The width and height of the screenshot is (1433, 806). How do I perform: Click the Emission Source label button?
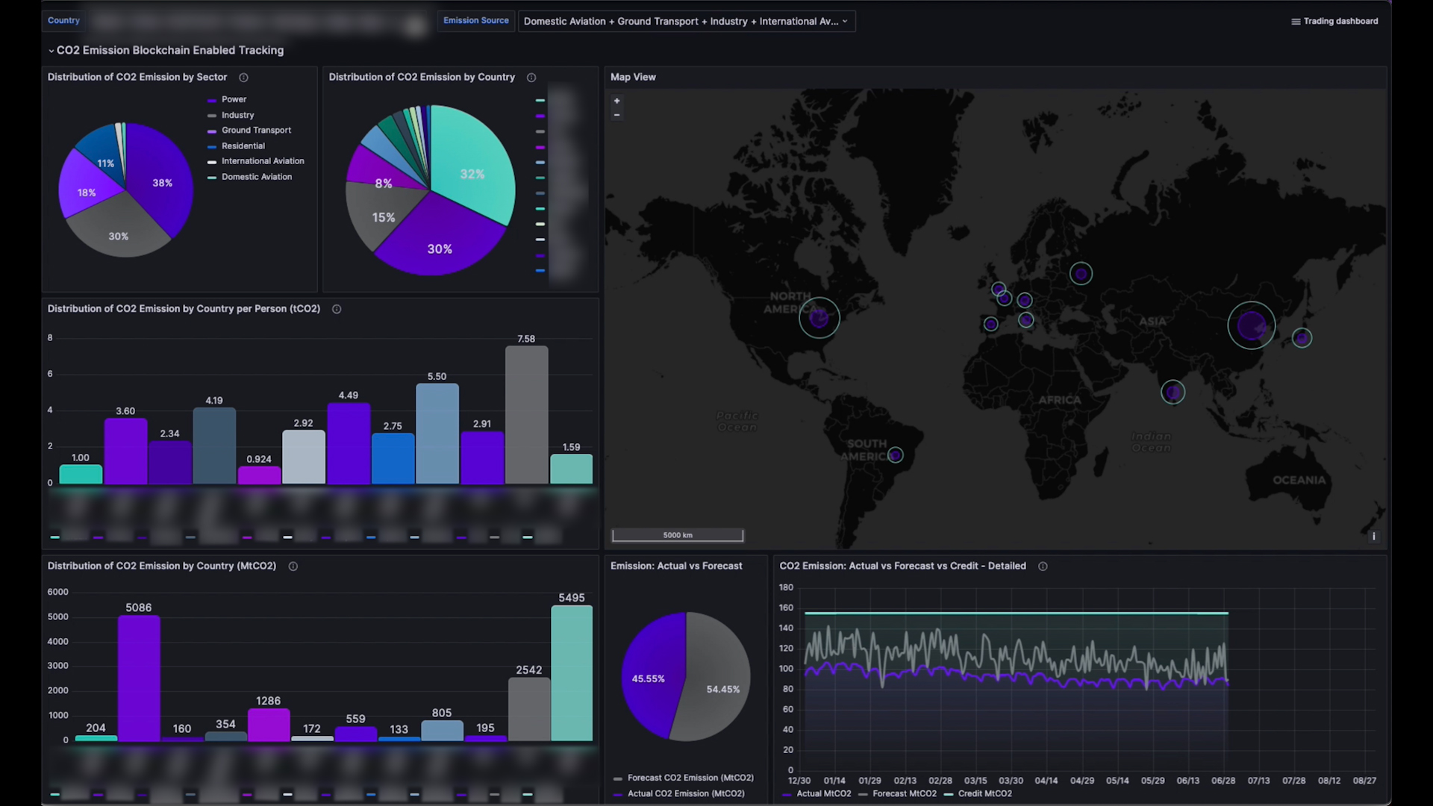tap(475, 20)
